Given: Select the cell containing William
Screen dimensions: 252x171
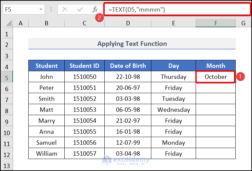Looking at the screenshot, I should (x=46, y=154).
